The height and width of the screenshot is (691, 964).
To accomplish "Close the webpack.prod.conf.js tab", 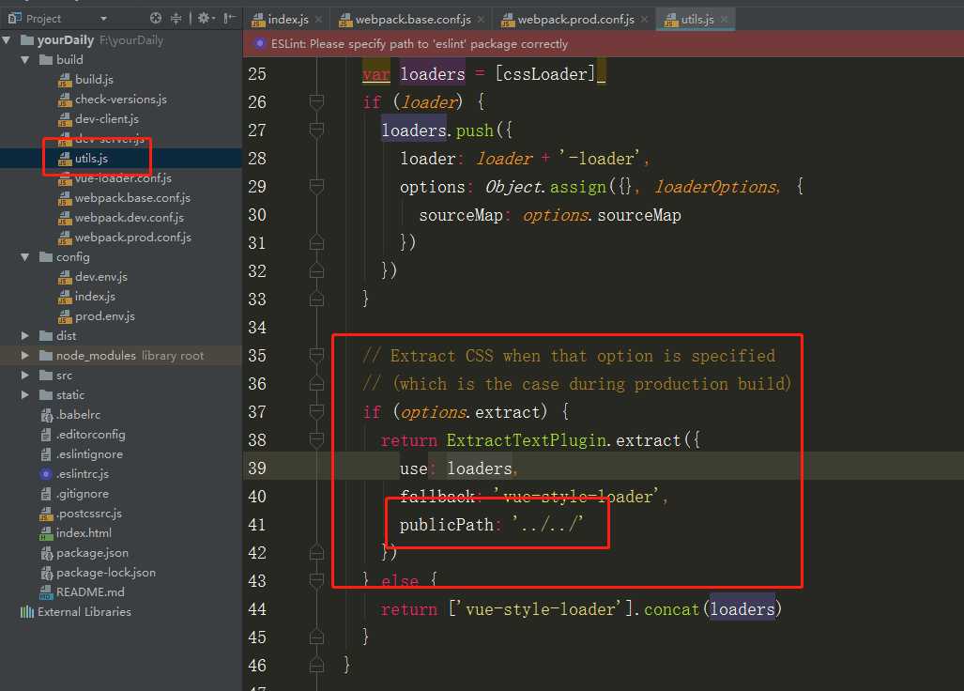I will point(644,20).
